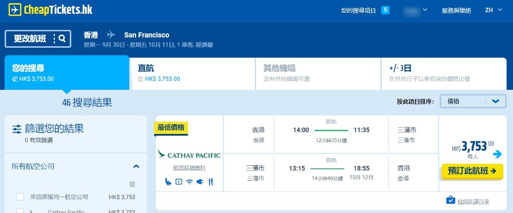
Task: Tick the Cathay Pacific airline filter checkbox
Action: pyautogui.click(x=20, y=210)
